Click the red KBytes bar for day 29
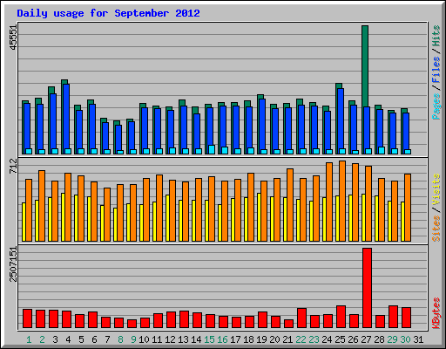The width and height of the screenshot is (446, 349). (393, 317)
